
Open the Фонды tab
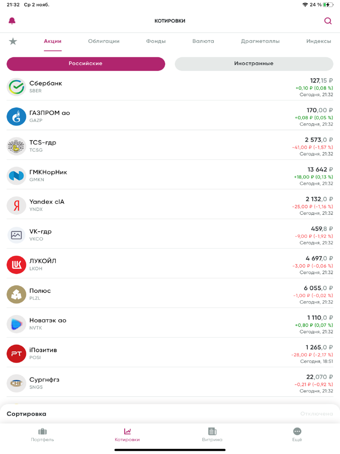click(x=156, y=41)
